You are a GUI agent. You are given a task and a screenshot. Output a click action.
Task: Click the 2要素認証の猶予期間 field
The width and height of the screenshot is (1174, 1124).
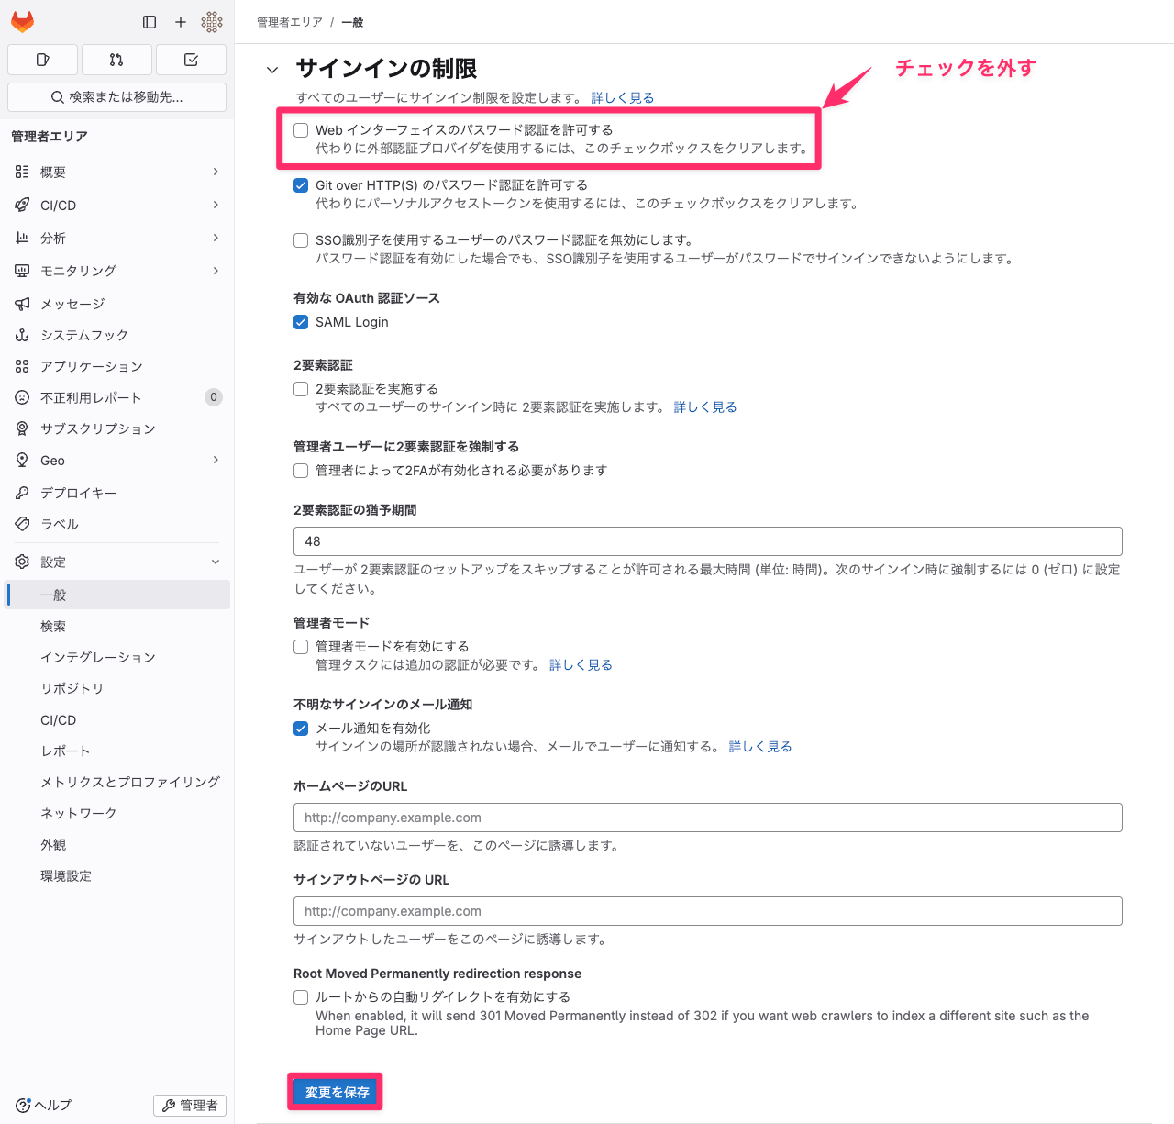(708, 541)
